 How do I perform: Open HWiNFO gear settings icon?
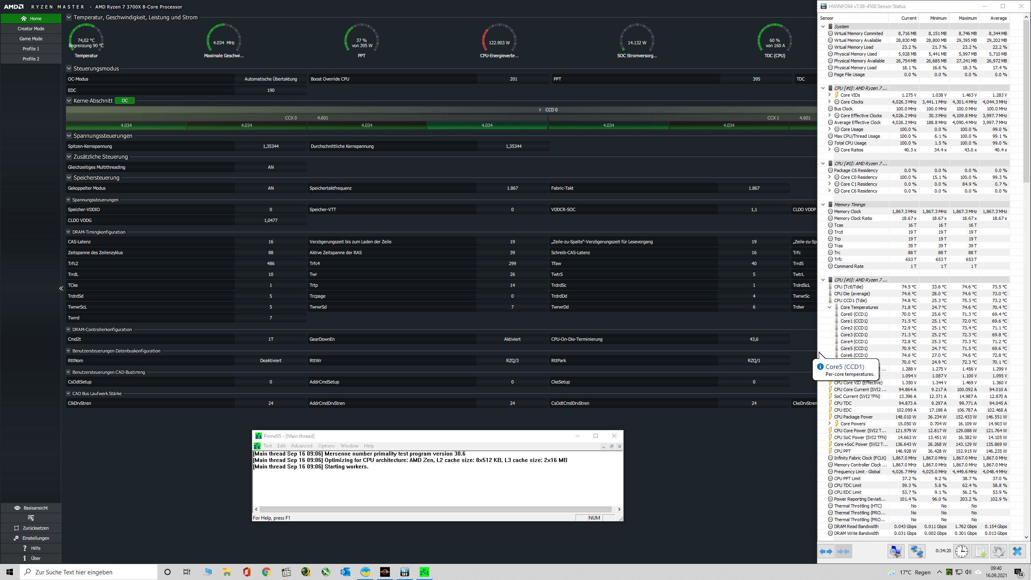[999, 551]
